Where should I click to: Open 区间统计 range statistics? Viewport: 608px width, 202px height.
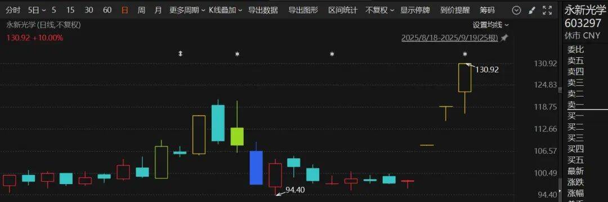coord(343,11)
